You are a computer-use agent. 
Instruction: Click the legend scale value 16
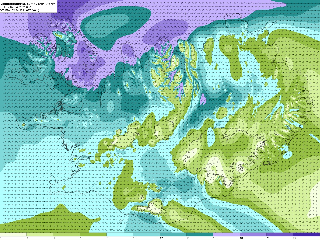[215, 238]
